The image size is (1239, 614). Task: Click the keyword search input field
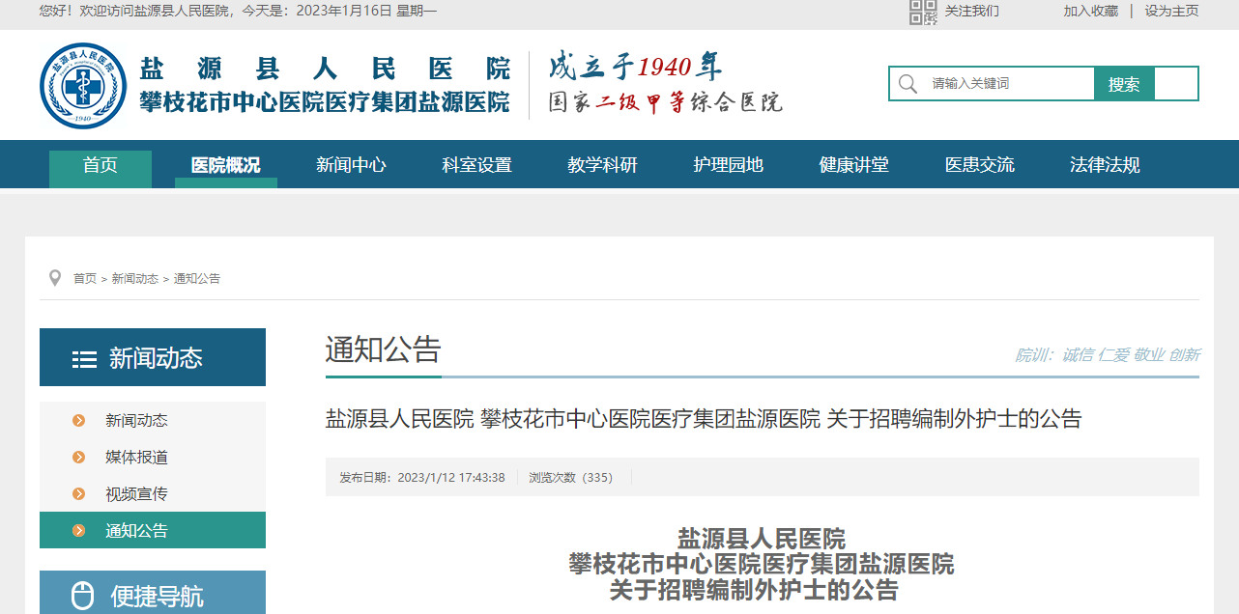point(1009,84)
